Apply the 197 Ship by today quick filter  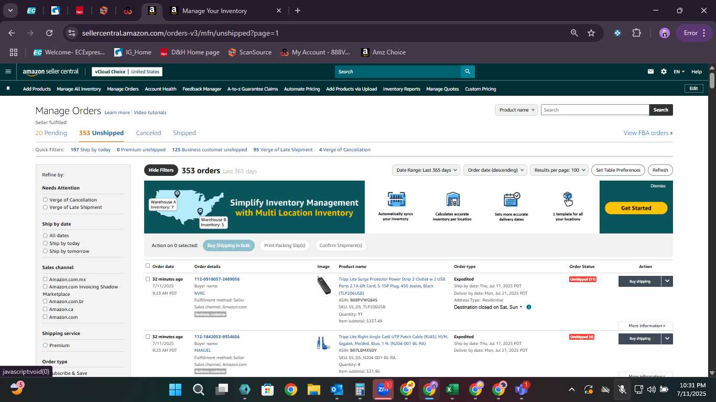pos(91,150)
